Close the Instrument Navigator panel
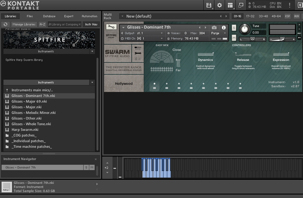 (x=96, y=159)
